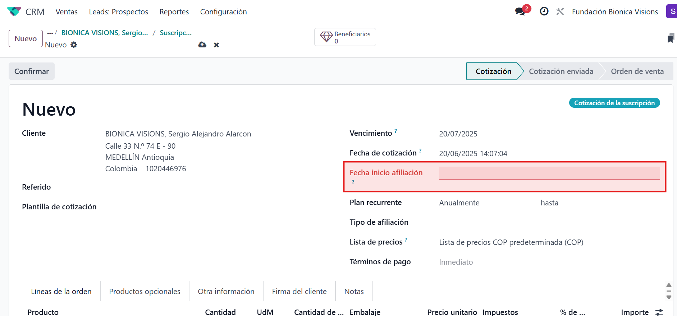The image size is (677, 316).
Task: Click the gear actions icon beside Nuevo
Action: click(74, 45)
